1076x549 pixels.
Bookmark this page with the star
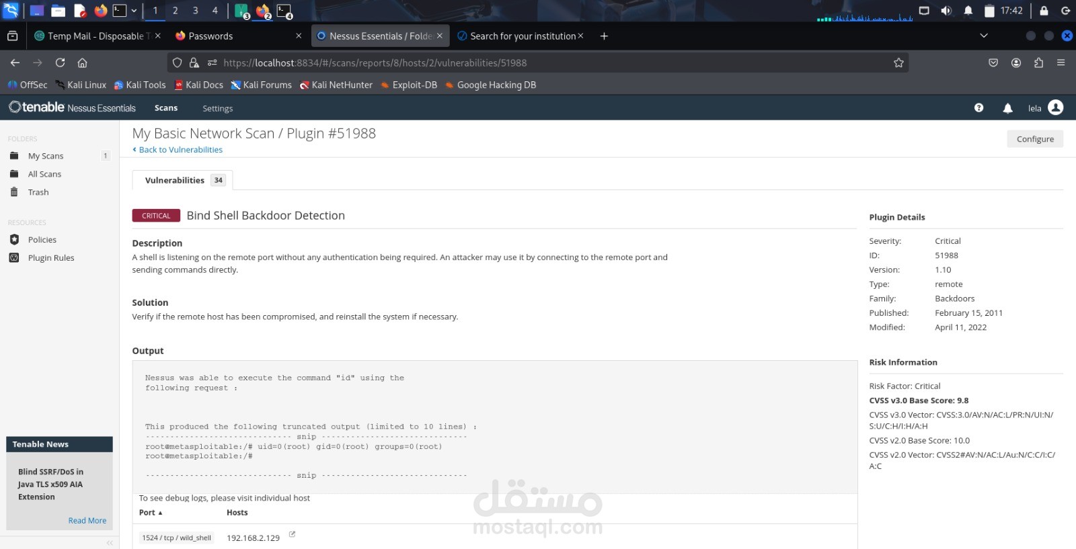[x=898, y=62]
